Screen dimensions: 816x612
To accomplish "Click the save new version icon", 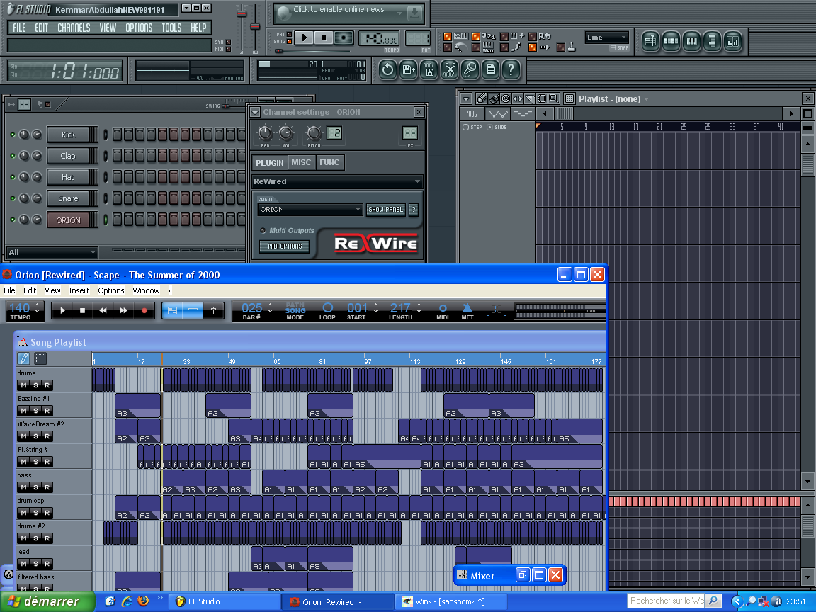I will [409, 69].
